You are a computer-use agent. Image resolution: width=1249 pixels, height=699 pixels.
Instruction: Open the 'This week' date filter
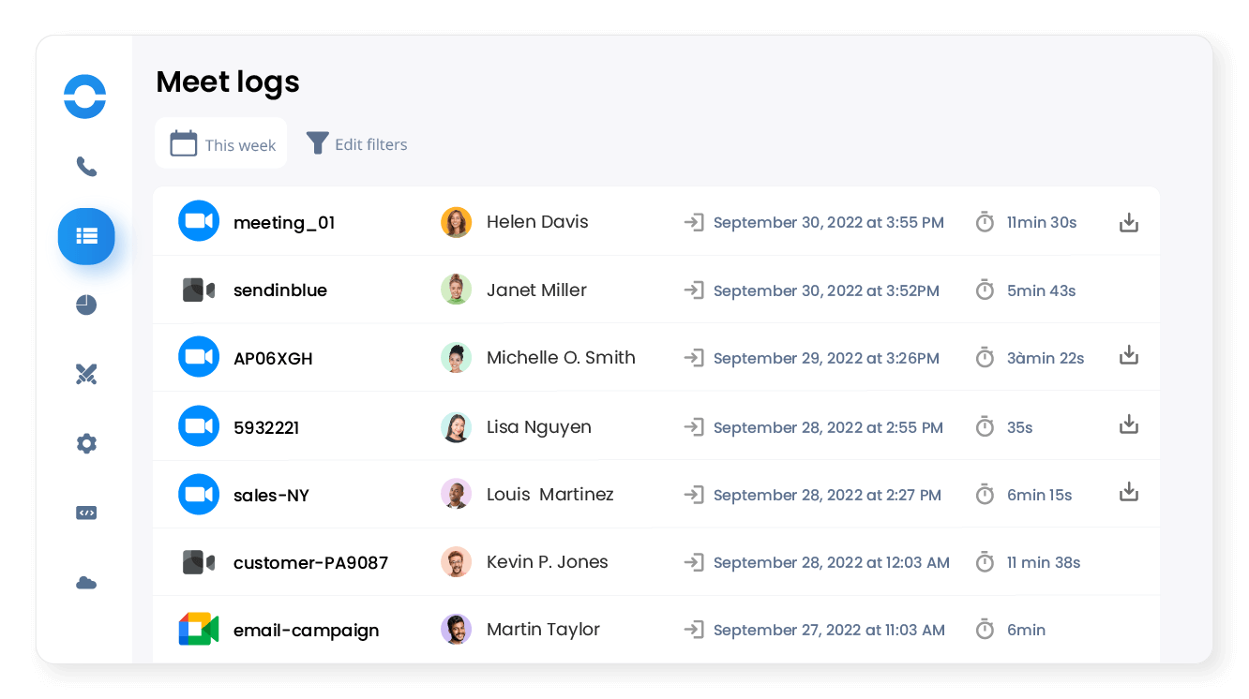[220, 143]
